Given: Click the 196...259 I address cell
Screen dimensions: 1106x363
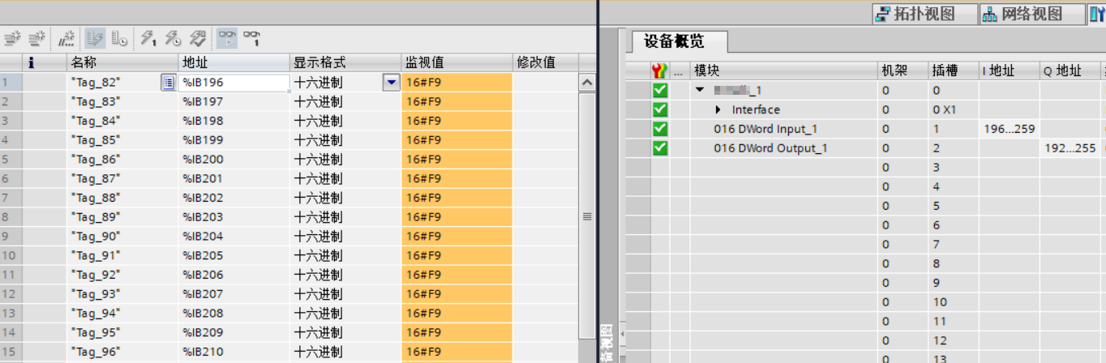Looking at the screenshot, I should pyautogui.click(x=1009, y=129).
